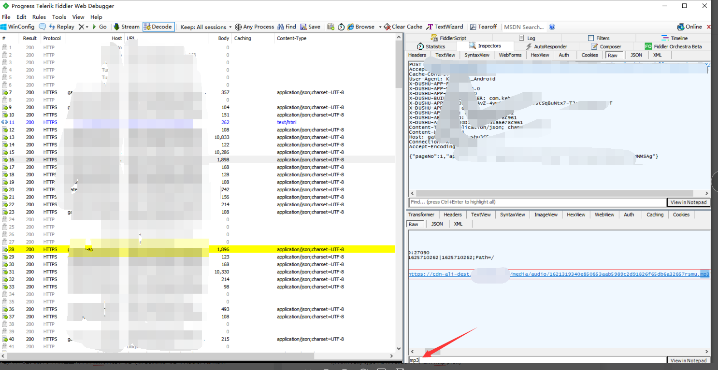The height and width of the screenshot is (370, 718).
Task: Toggle the Filters tab checkbox
Action: [590, 38]
